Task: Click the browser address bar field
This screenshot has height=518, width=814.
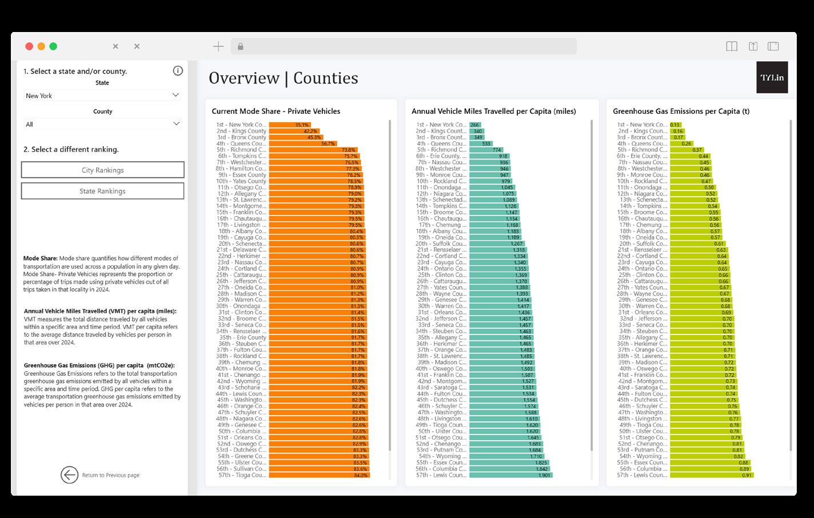Action: pos(404,46)
